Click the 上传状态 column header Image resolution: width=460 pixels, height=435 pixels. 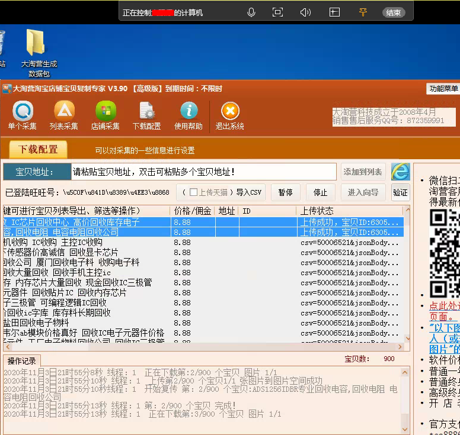pyautogui.click(x=350, y=211)
